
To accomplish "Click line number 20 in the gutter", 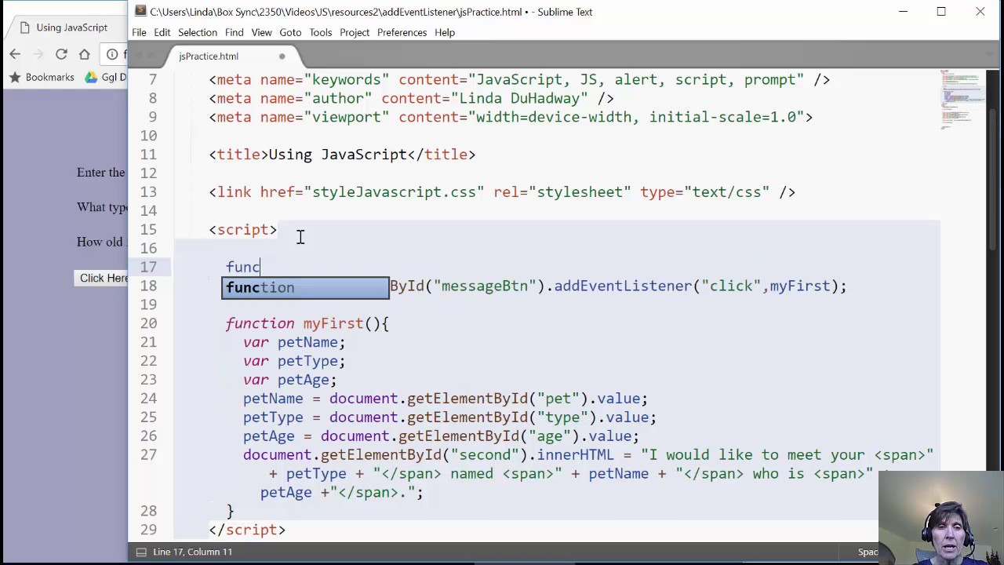I will [148, 323].
